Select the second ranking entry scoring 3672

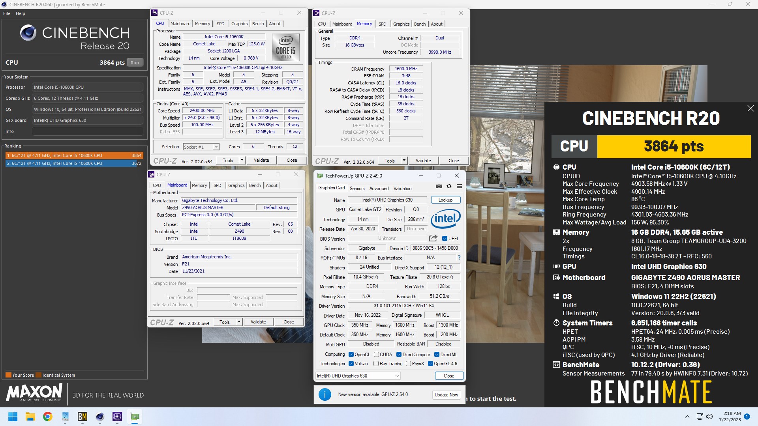click(x=74, y=163)
